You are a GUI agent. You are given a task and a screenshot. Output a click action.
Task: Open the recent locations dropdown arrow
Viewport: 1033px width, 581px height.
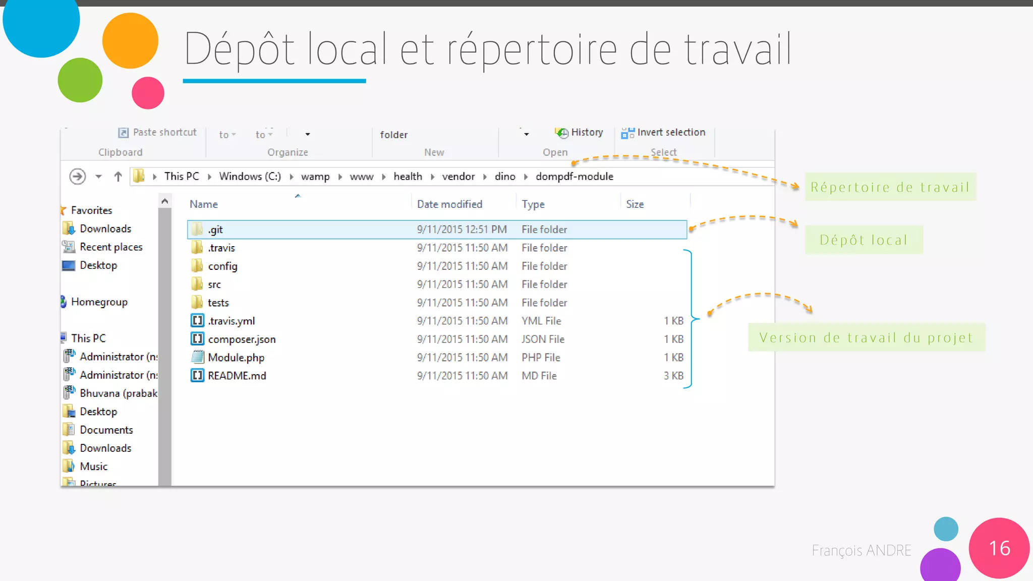[x=99, y=177]
